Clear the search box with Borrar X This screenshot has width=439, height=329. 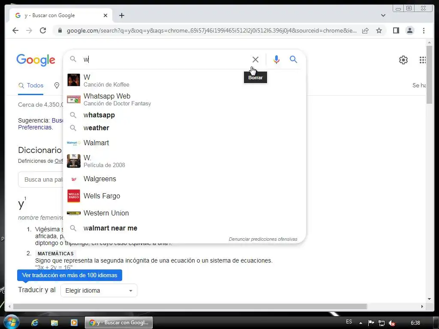(256, 59)
